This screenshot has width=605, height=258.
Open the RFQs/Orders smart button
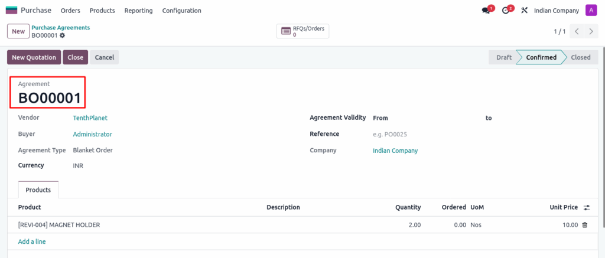coord(302,31)
